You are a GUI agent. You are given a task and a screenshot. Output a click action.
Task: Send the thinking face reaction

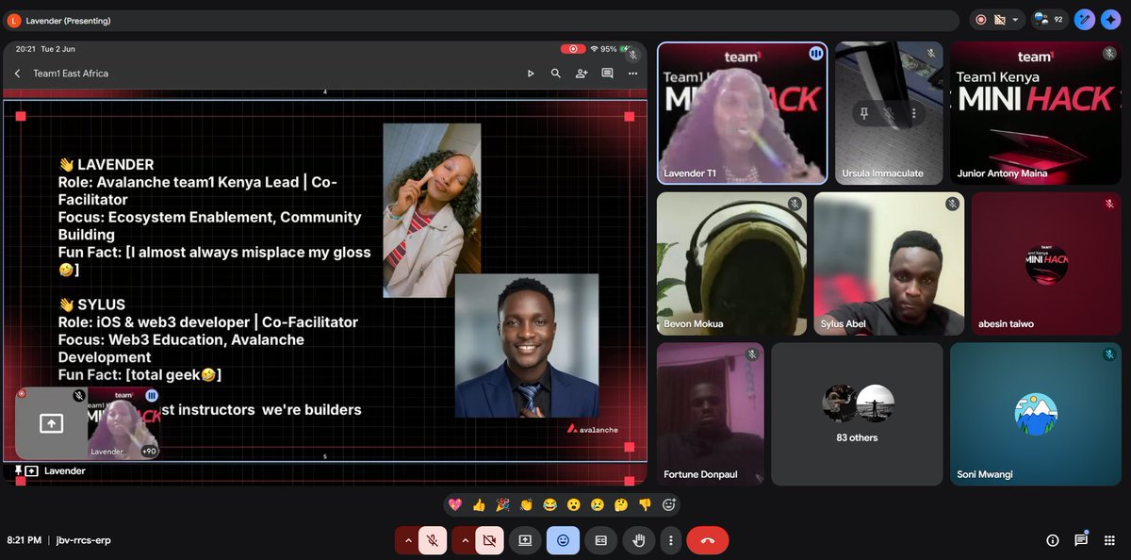pyautogui.click(x=621, y=504)
